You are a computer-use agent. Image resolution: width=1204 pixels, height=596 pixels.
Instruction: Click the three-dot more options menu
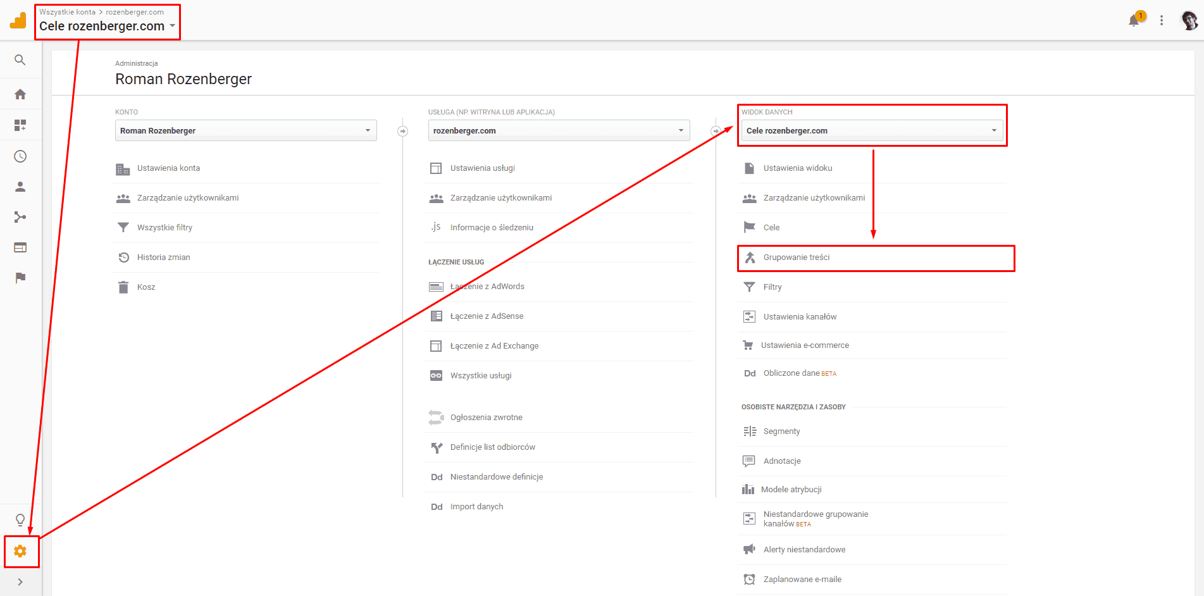coord(1162,20)
